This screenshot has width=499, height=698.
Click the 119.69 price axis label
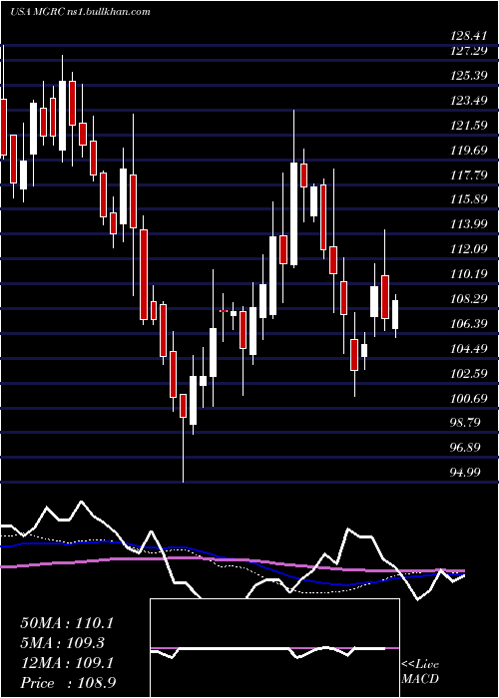click(467, 150)
